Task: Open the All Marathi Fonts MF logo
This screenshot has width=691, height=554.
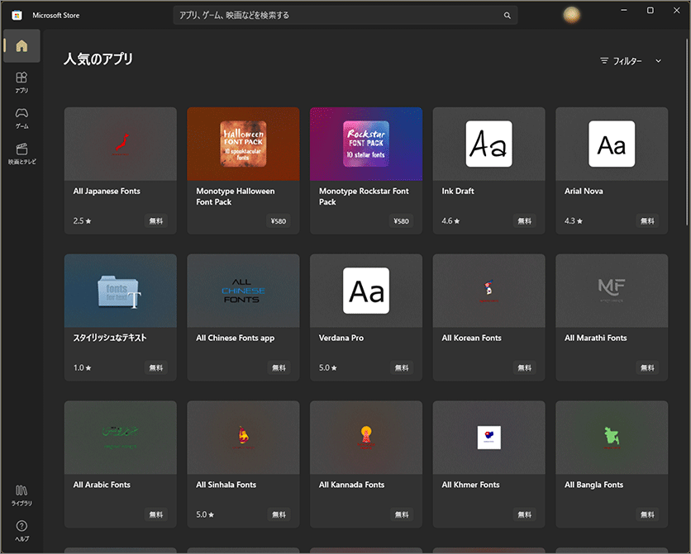Action: [612, 290]
